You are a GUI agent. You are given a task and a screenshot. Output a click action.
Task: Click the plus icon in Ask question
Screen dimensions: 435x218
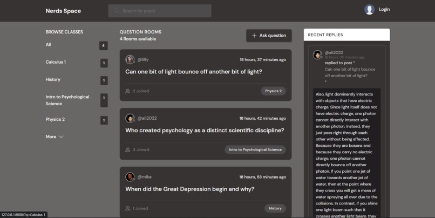(254, 36)
